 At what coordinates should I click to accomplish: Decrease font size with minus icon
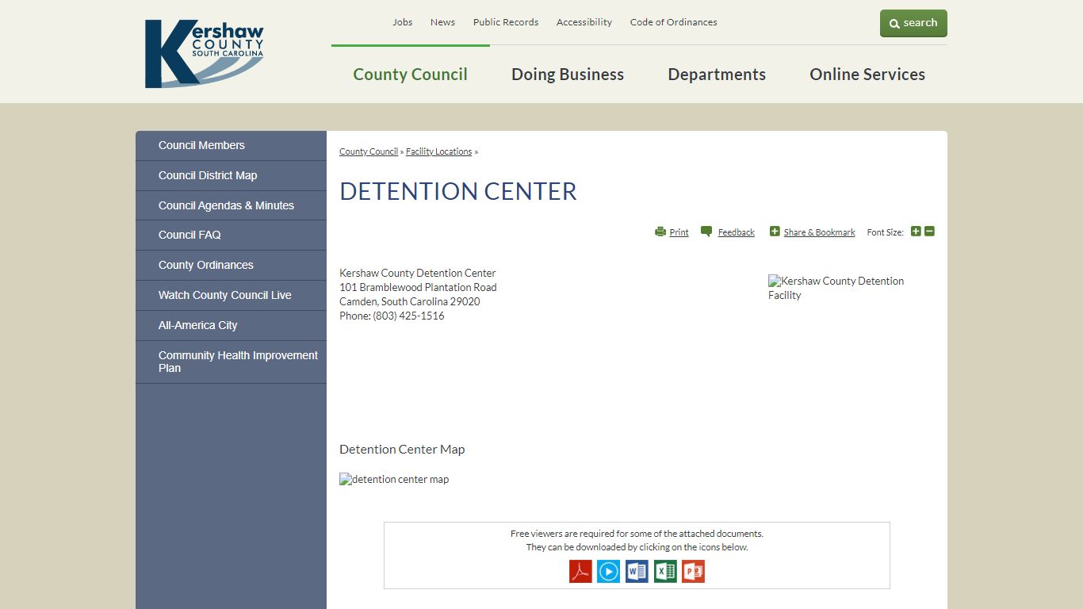coord(929,232)
